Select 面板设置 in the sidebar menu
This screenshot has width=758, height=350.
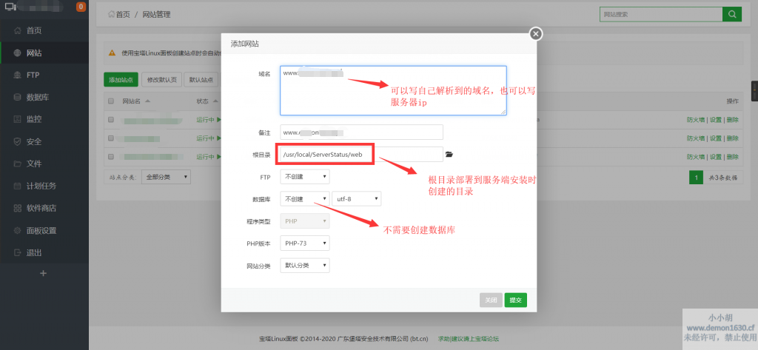tap(41, 230)
